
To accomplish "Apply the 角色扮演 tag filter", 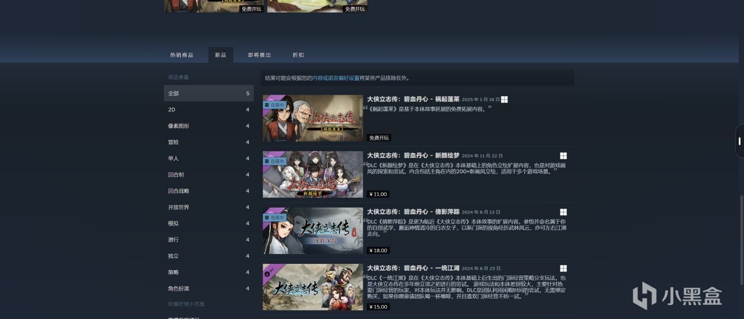I will pos(209,288).
